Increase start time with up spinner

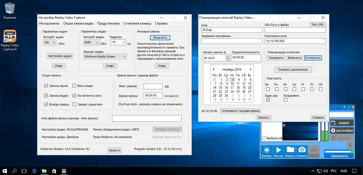tap(227, 56)
